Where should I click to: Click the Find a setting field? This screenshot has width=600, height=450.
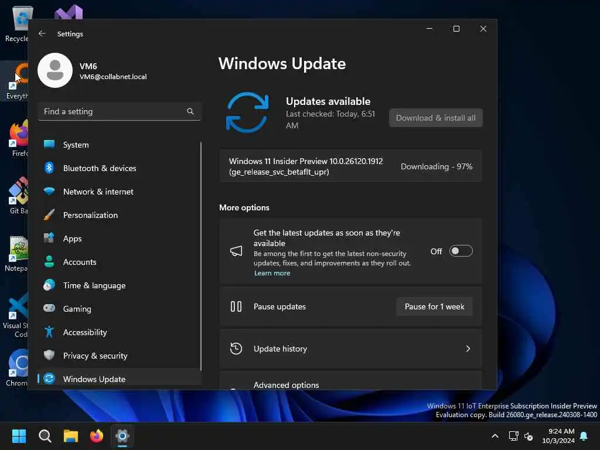120,111
